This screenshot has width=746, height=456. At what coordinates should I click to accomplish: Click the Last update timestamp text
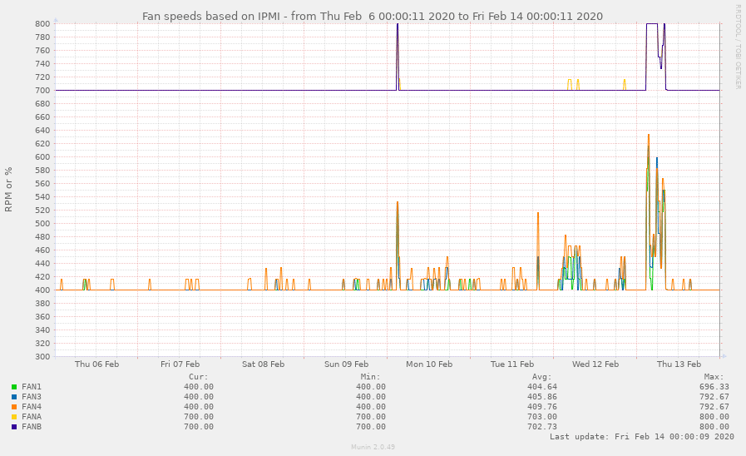(642, 437)
